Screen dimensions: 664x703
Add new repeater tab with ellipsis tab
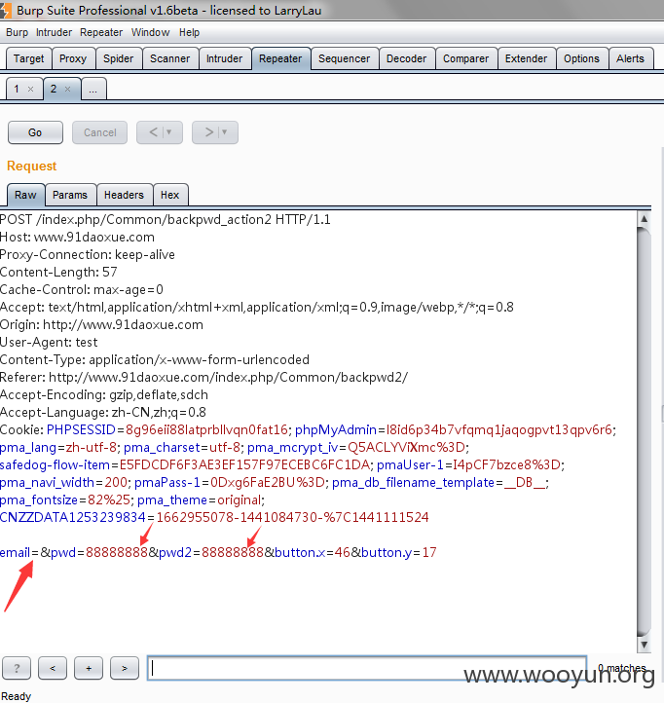click(93, 89)
